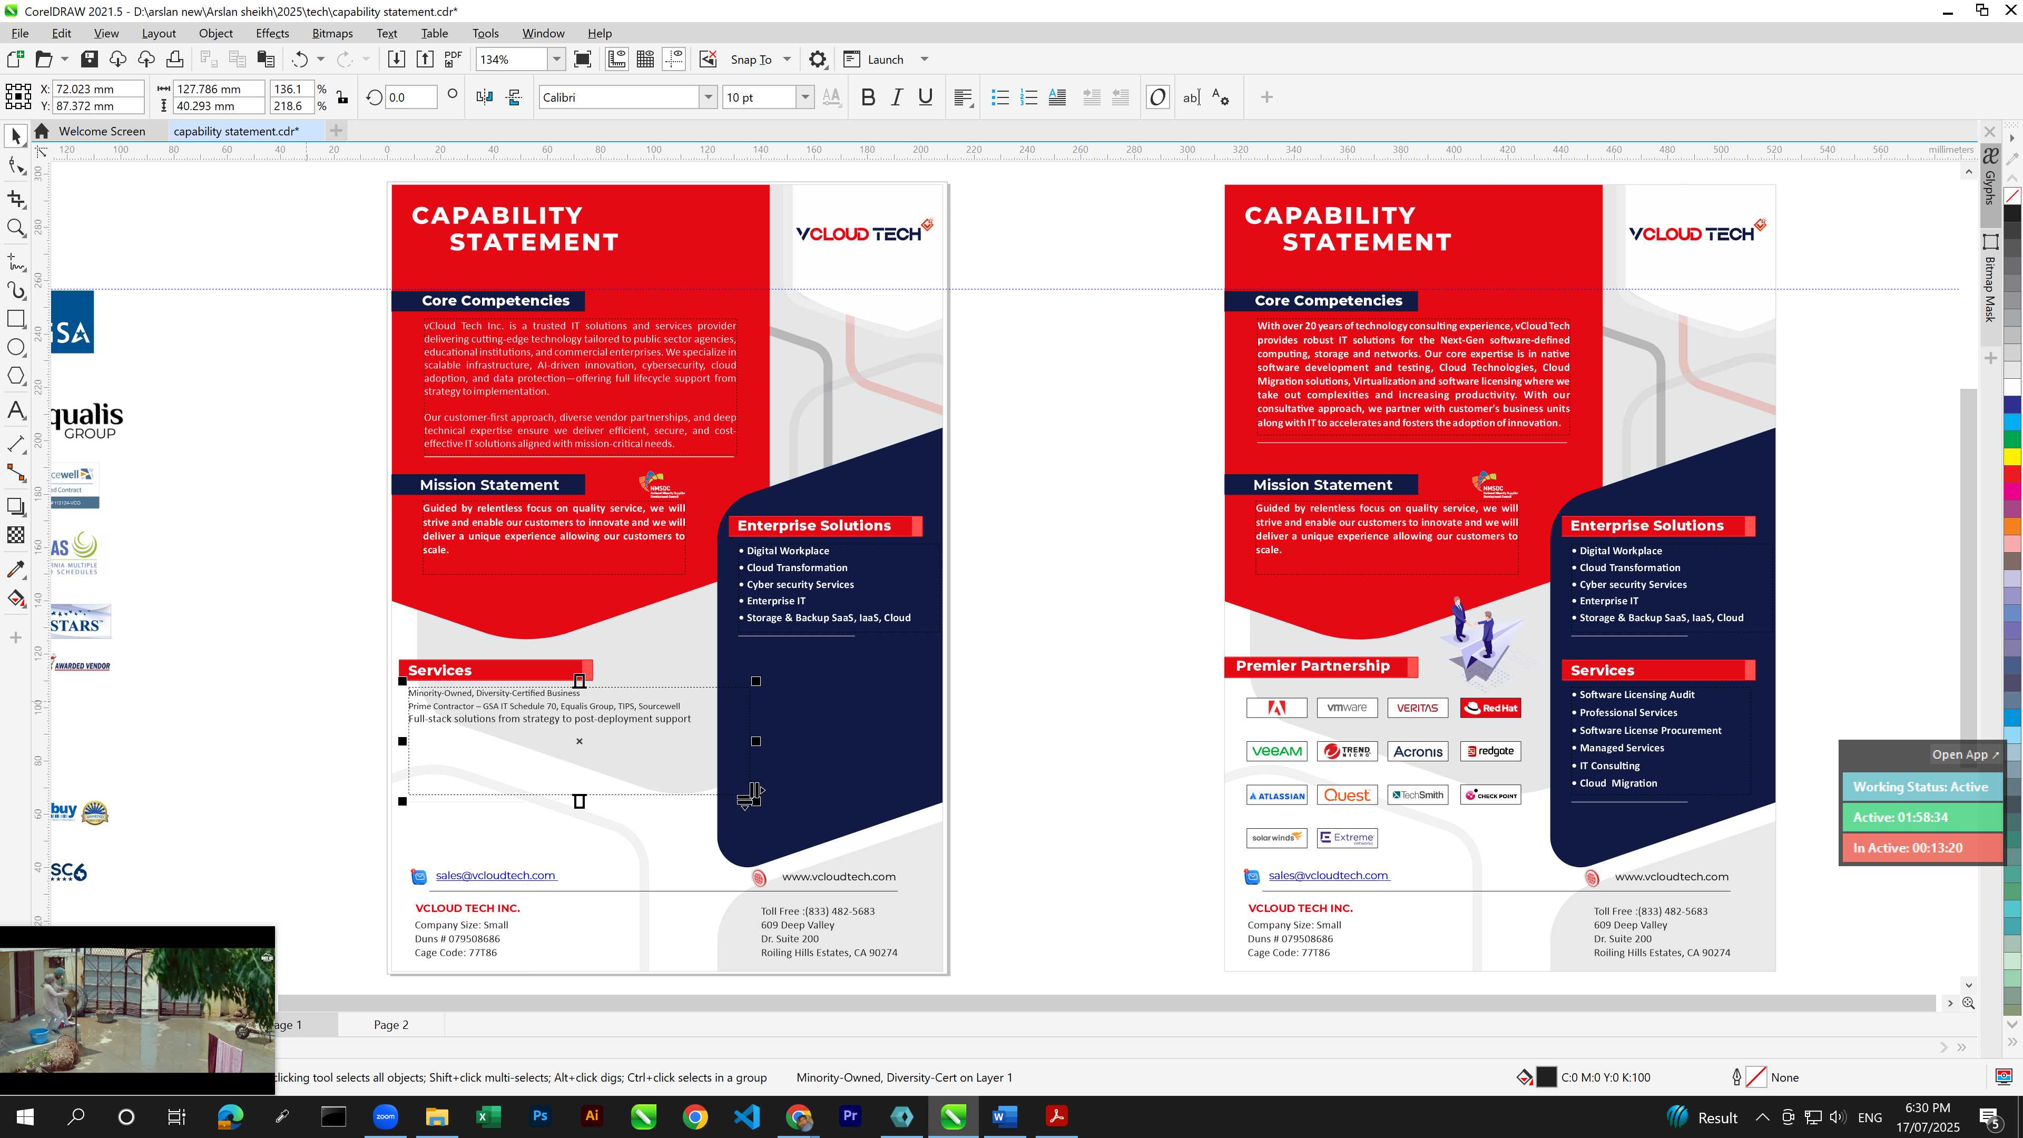Open the Bitmaps menu

332,33
